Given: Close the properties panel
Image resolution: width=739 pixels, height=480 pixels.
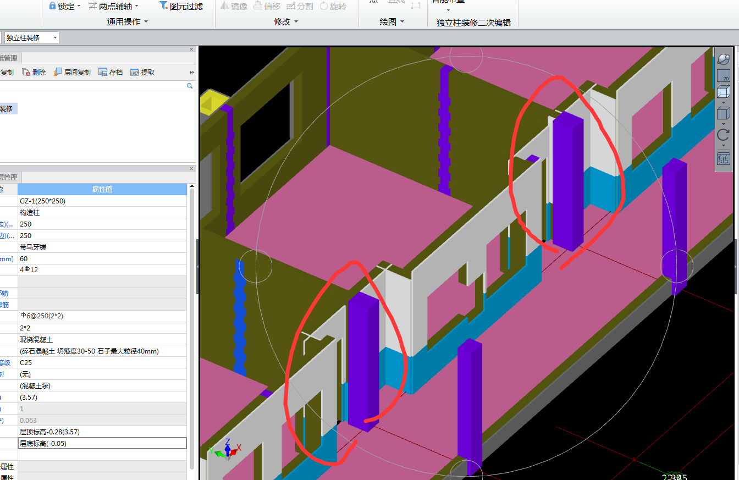Looking at the screenshot, I should click(191, 169).
